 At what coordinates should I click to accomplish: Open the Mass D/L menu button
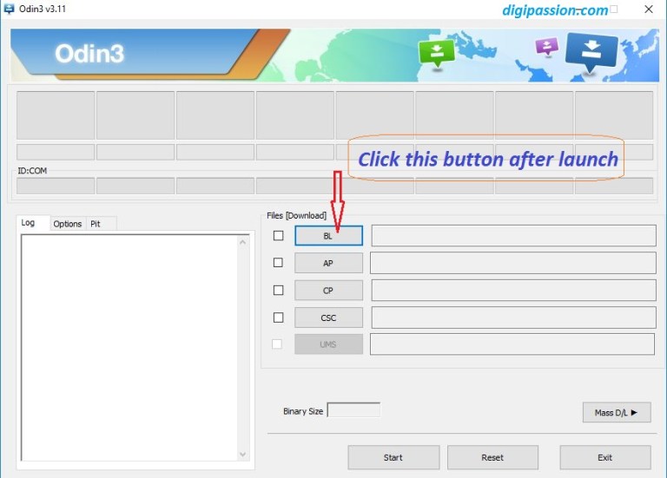coord(617,412)
